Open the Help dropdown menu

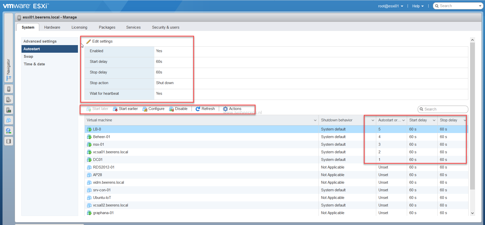(x=418, y=6)
